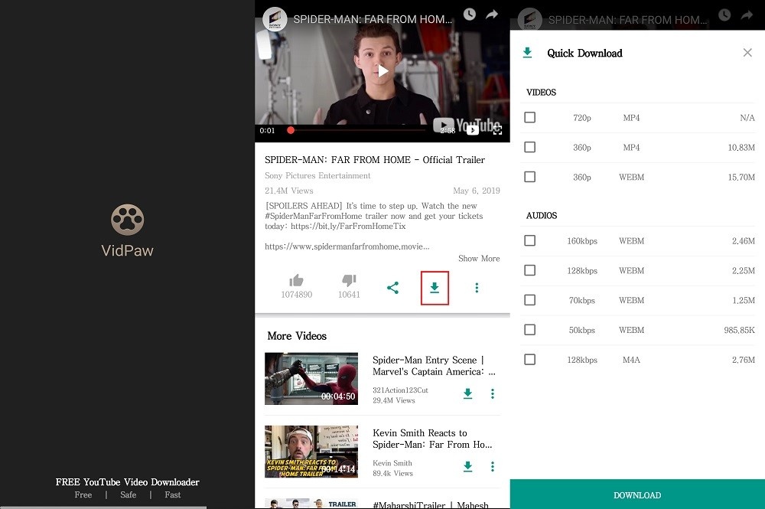Image resolution: width=765 pixels, height=509 pixels.
Task: Open options menu for Spider-Man Entry Scene
Action: [492, 393]
